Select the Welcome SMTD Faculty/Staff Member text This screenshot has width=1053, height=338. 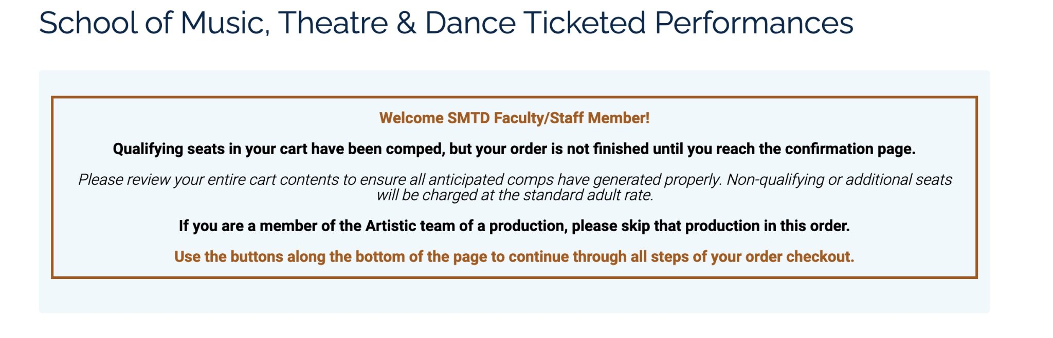coord(514,118)
